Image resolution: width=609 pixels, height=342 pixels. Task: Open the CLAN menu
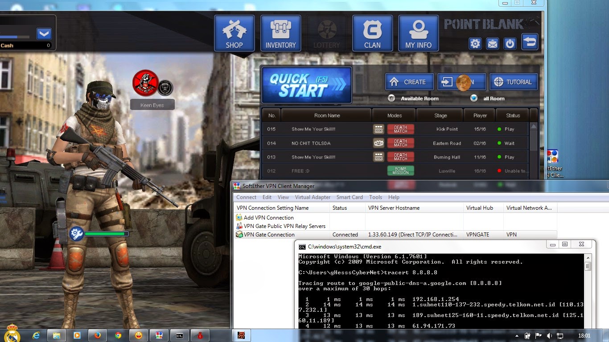coord(372,33)
